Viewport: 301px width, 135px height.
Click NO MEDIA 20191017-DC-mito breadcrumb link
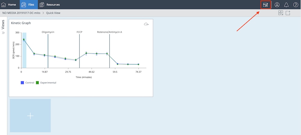pos(21,13)
